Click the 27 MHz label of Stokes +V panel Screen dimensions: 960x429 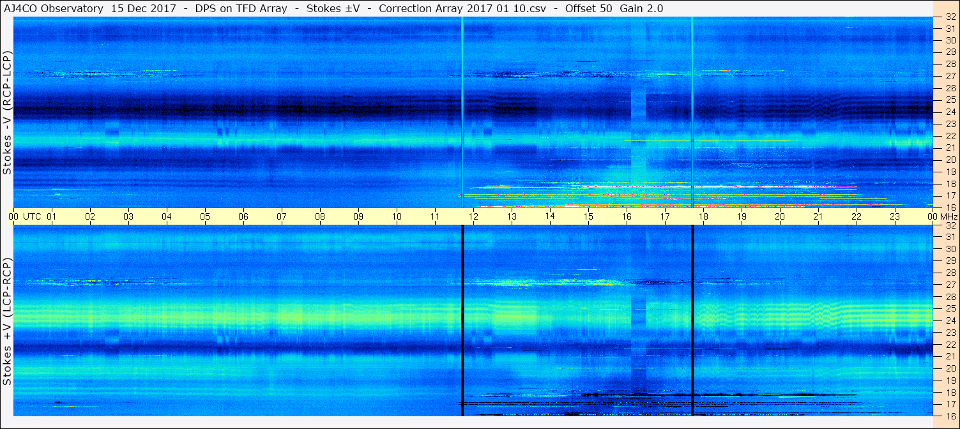[950, 285]
